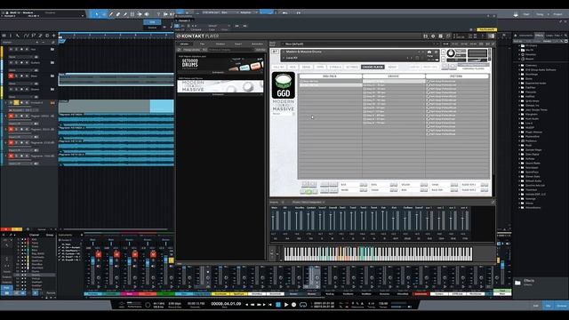Viewport: 569px width, 320px height.
Task: Switch to the KICK tab
Action: click(x=293, y=68)
